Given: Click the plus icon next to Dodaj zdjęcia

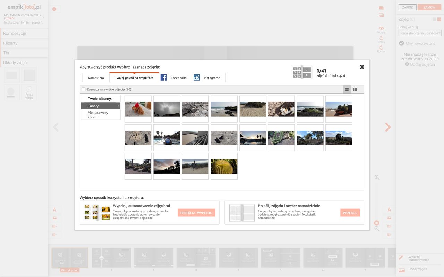Looking at the screenshot, I should pos(407,64).
